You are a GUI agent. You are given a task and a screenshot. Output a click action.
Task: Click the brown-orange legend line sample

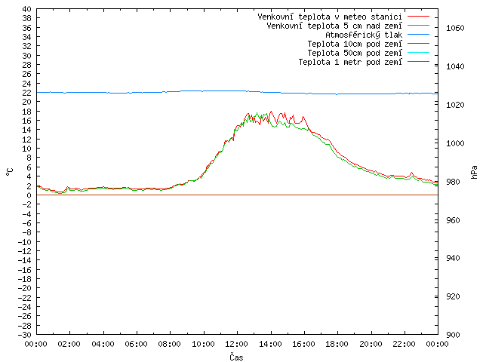pyautogui.click(x=418, y=62)
